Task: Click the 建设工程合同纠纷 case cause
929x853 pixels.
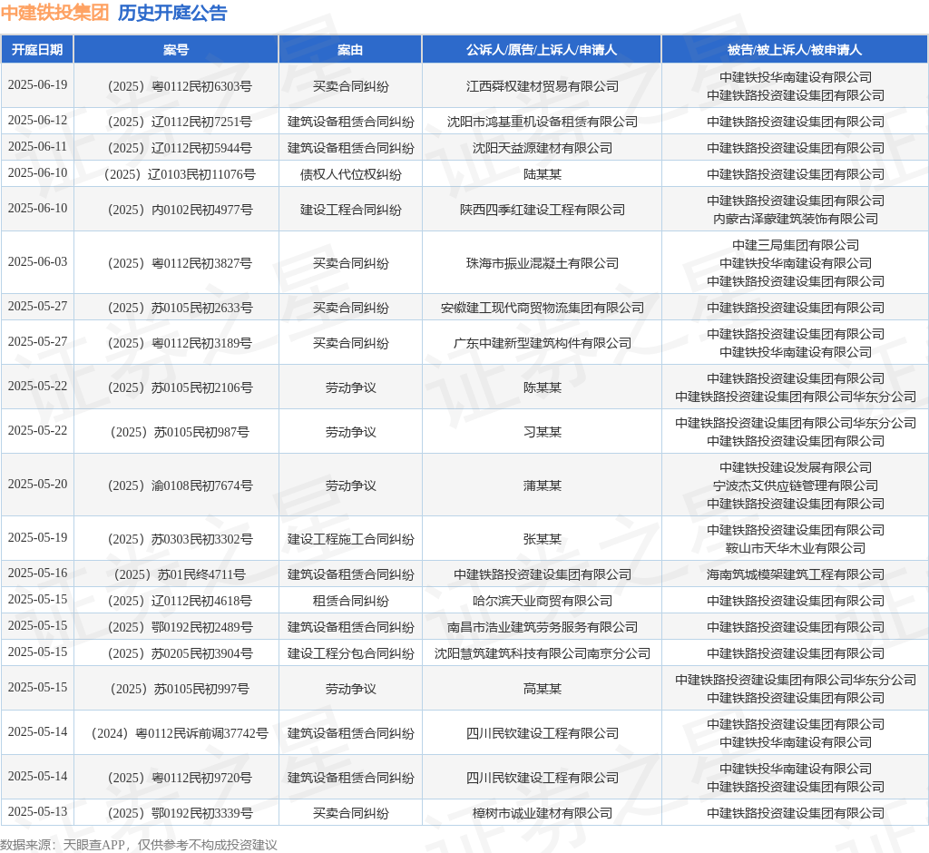Action: (x=350, y=210)
